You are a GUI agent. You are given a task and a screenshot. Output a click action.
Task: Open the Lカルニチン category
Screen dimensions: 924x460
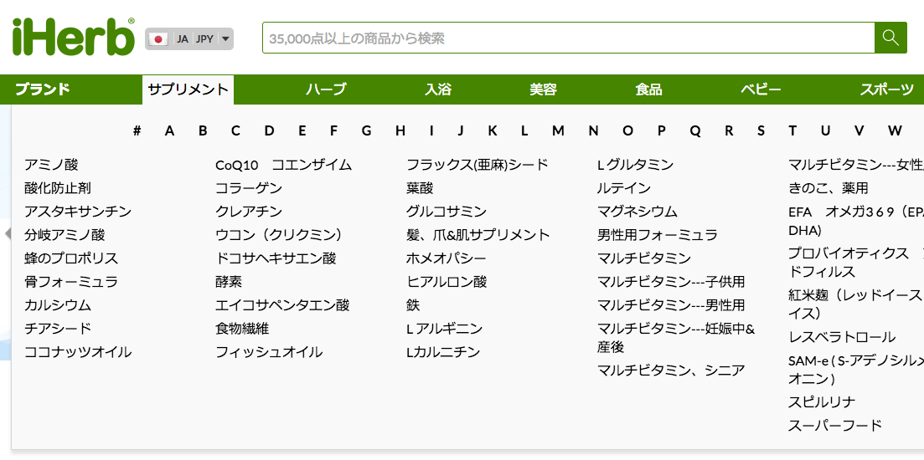pos(443,352)
